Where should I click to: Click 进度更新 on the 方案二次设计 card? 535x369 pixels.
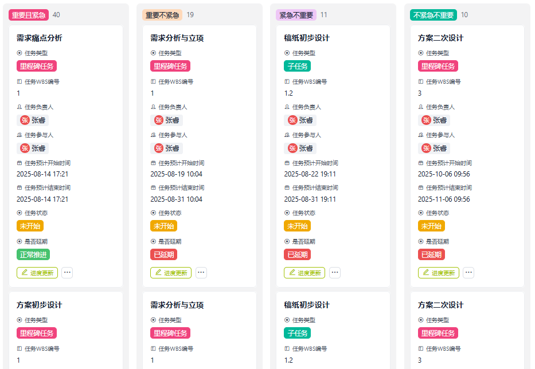click(x=439, y=273)
